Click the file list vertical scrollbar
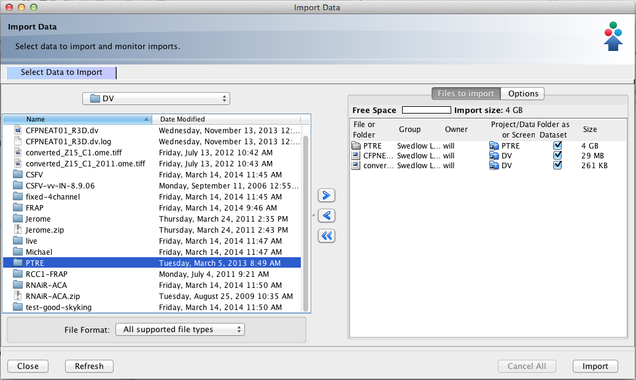The height and width of the screenshot is (380, 636). click(x=306, y=215)
